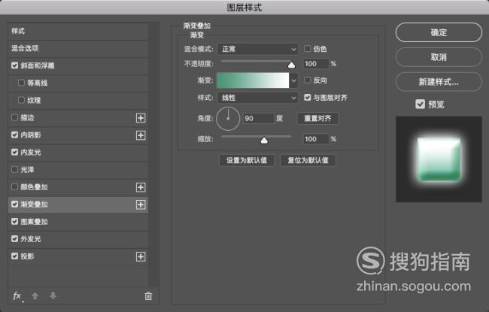Toggle the 与图层对齐 checkbox
The height and width of the screenshot is (312, 489).
pyautogui.click(x=308, y=98)
